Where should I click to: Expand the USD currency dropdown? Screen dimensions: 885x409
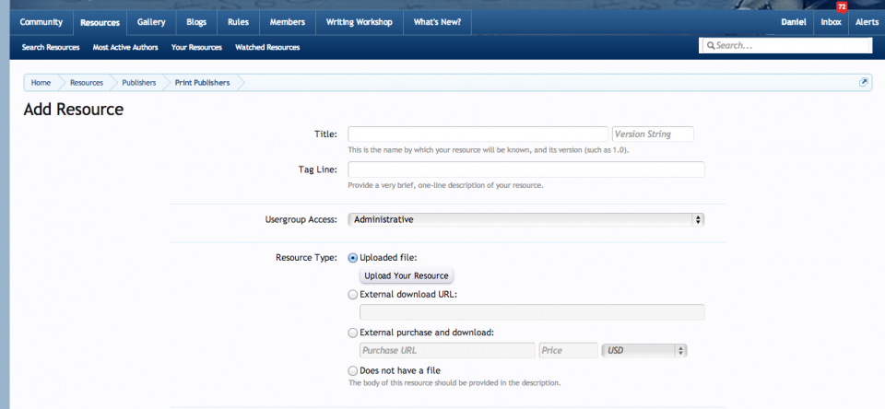pos(644,351)
